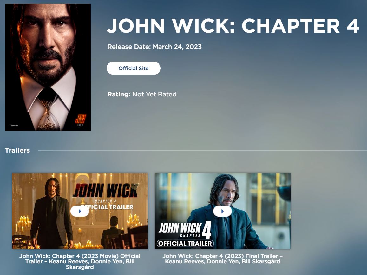Play the Final Trailer video
Image resolution: width=367 pixels, height=275 pixels.
pos(222,211)
